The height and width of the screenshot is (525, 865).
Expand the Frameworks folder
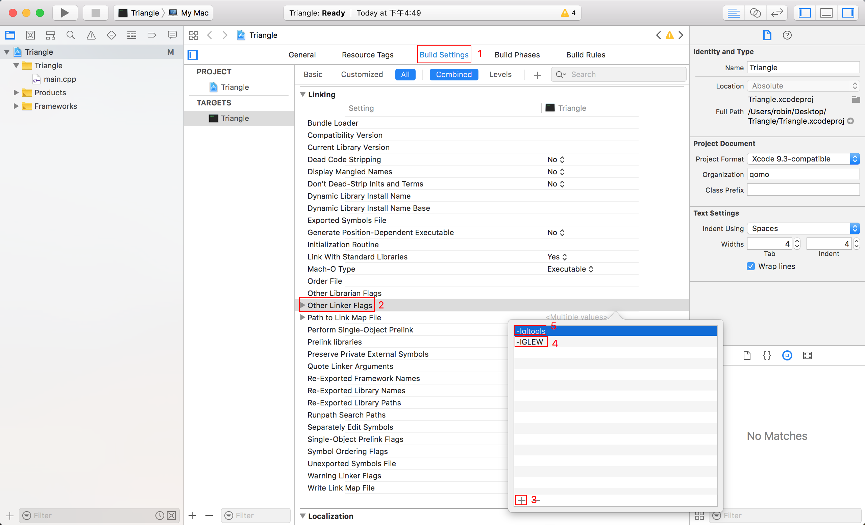point(16,106)
